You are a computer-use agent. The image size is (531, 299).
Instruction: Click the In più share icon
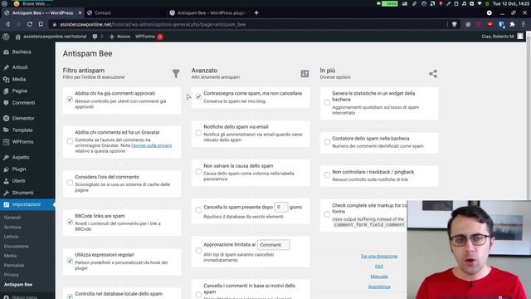point(433,74)
